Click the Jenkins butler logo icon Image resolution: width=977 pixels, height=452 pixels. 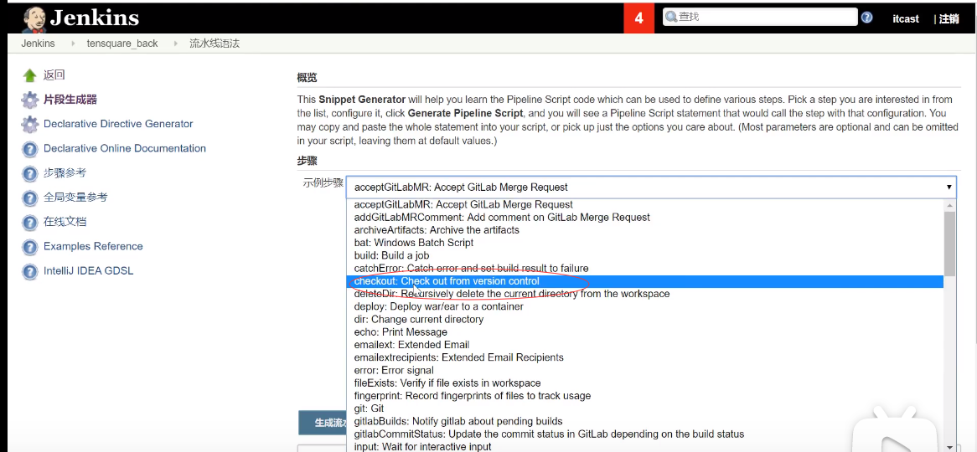34,18
